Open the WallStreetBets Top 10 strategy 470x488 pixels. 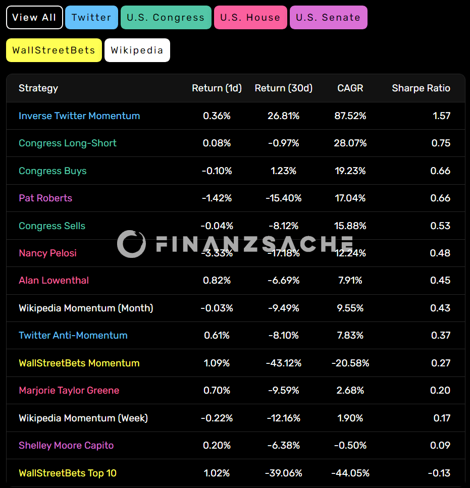coord(68,473)
